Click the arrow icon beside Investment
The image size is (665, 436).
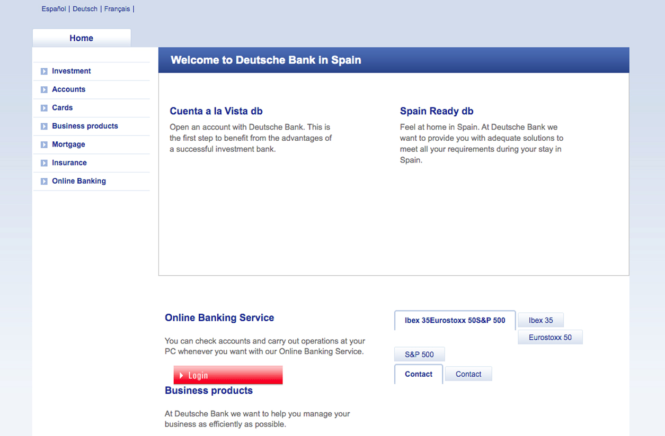44,71
